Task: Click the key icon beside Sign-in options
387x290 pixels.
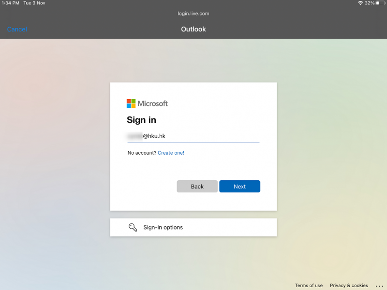Action: [x=133, y=227]
